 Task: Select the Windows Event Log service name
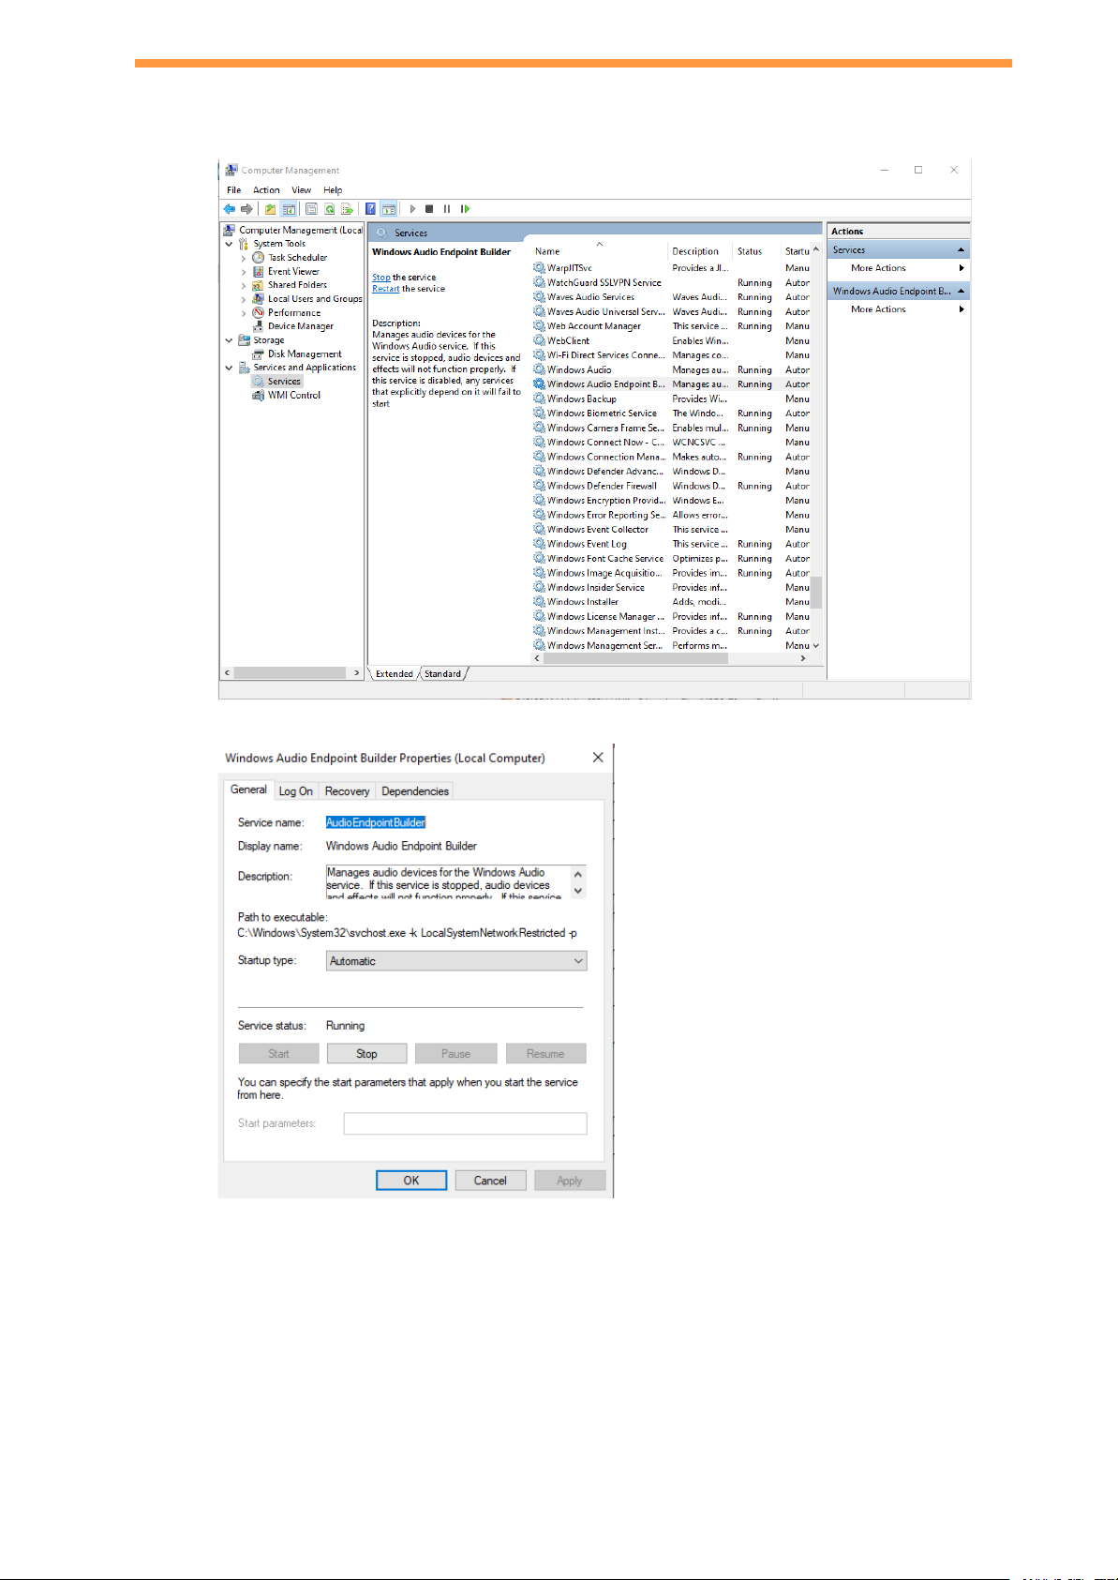point(588,544)
